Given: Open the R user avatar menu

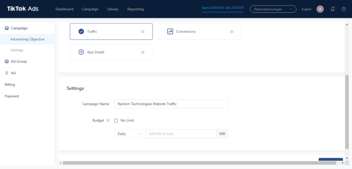Looking at the screenshot, I should [x=320, y=9].
